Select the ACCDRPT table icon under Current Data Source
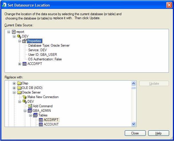The image size is (174, 141). click(x=25, y=64)
